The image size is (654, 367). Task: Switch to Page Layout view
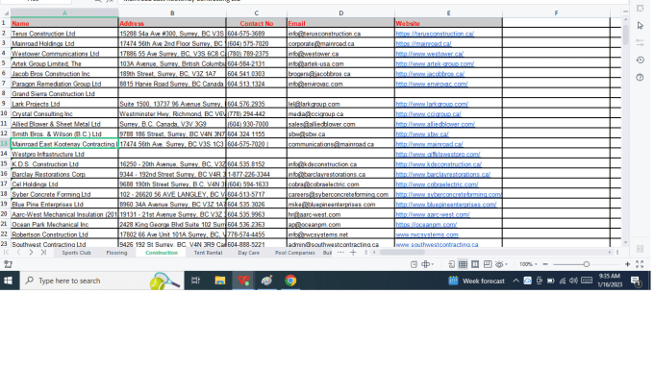[475, 264]
